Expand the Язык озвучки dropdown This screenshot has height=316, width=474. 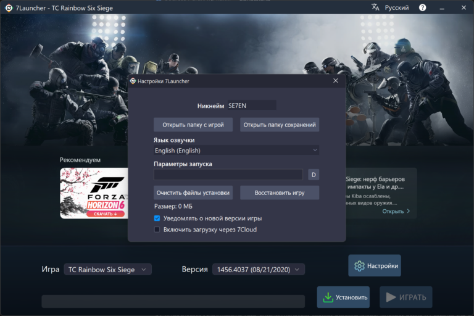[236, 151]
